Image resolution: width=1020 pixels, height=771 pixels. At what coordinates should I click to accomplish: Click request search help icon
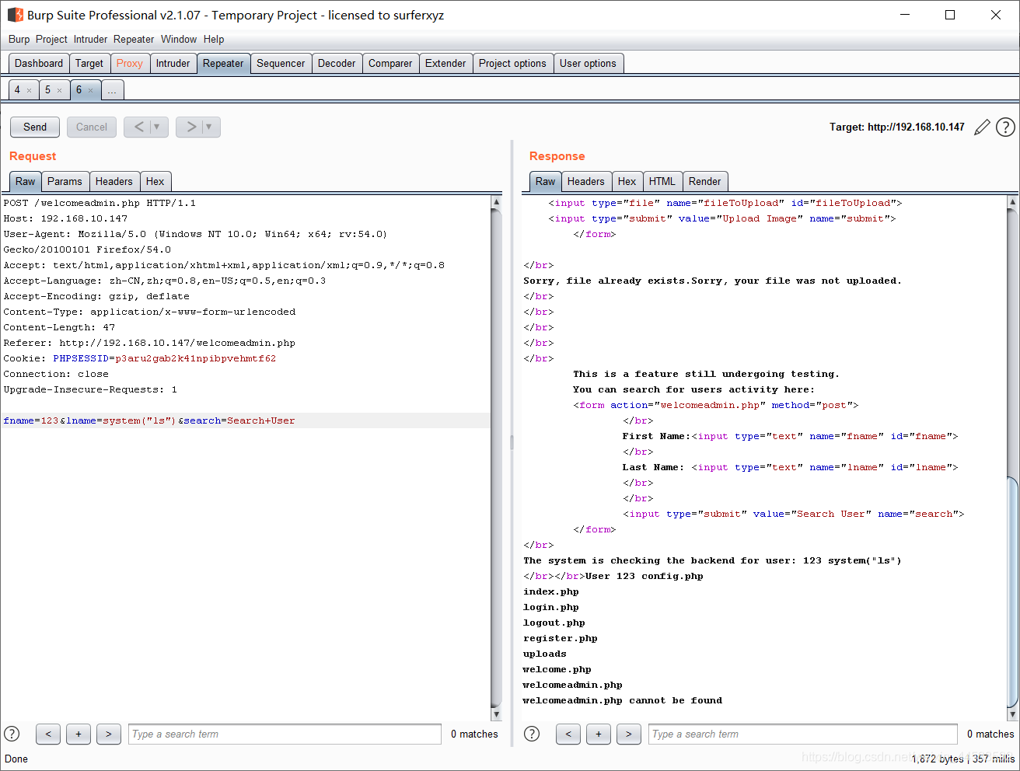(x=12, y=734)
